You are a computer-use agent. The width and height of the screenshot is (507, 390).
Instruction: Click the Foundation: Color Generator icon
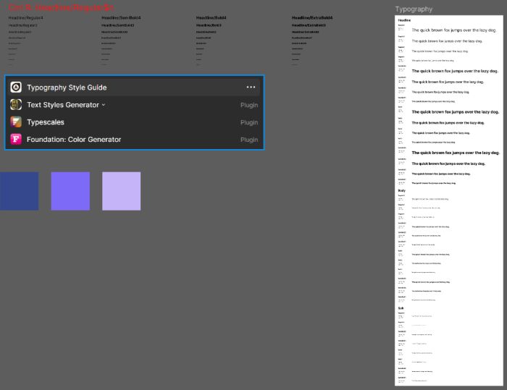click(x=16, y=139)
